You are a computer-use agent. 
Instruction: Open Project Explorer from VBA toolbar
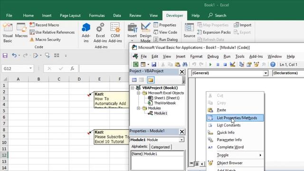[242, 65]
